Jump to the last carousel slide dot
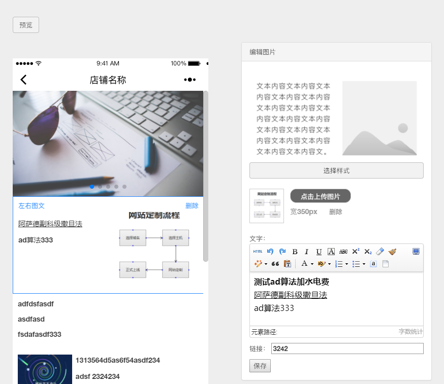This screenshot has height=384, width=444. (124, 187)
